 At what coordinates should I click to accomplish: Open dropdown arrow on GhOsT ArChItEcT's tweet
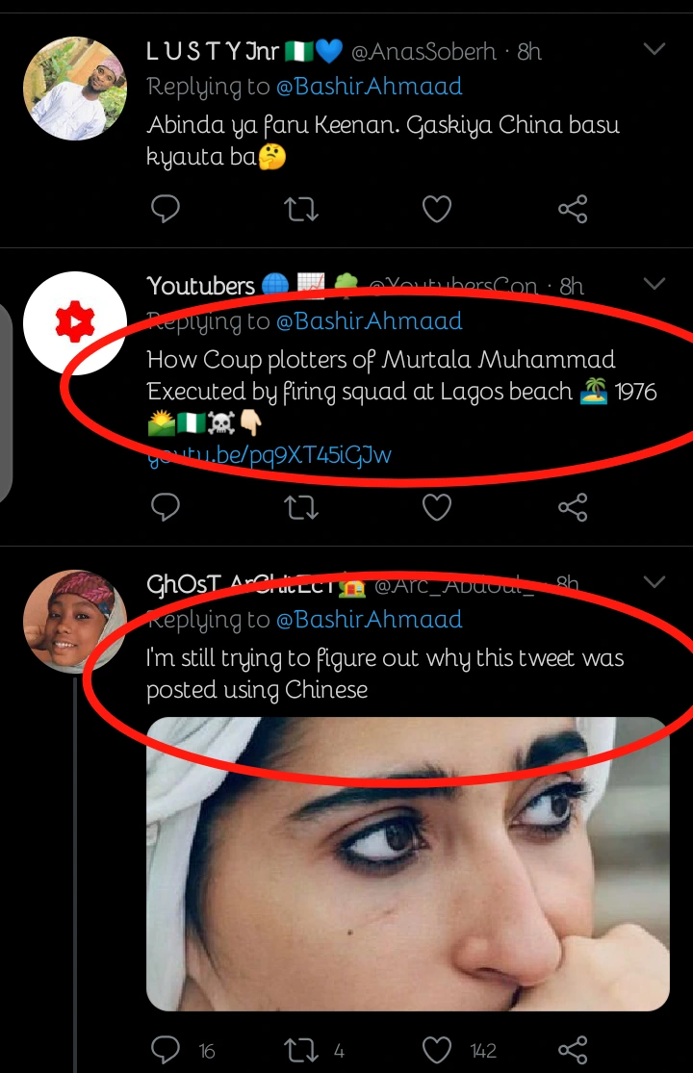pos(654,582)
